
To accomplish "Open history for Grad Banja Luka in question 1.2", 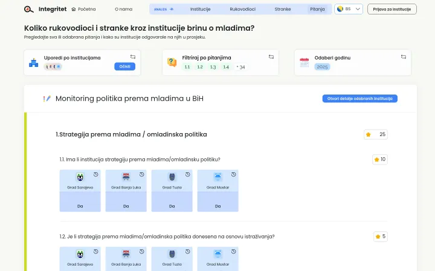I will pos(142,252).
